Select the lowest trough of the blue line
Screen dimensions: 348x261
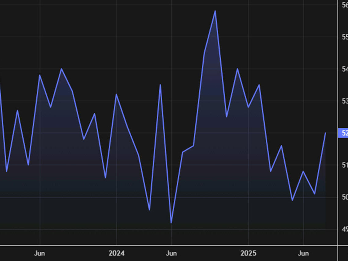171,222
